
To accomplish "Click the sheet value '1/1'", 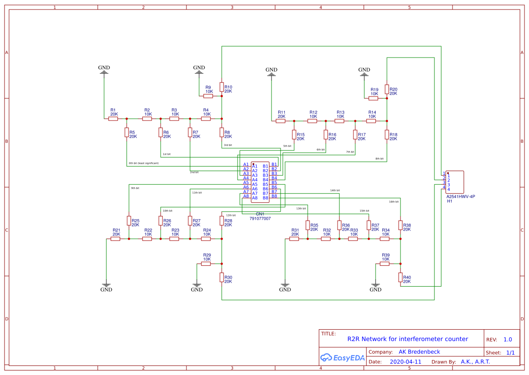I will click(x=510, y=353).
